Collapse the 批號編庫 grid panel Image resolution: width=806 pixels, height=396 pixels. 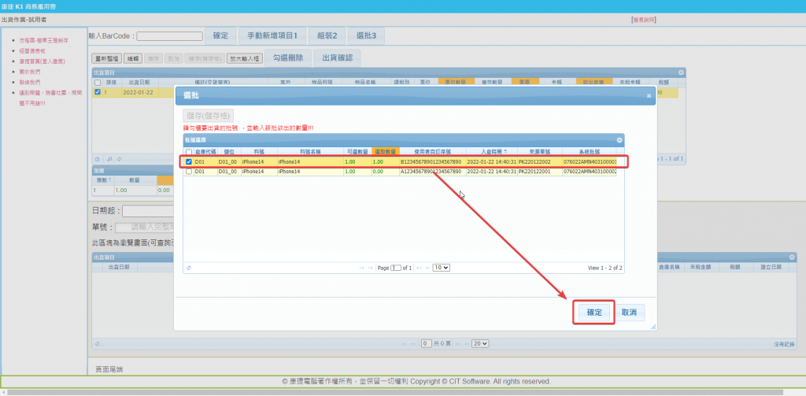[x=619, y=140]
